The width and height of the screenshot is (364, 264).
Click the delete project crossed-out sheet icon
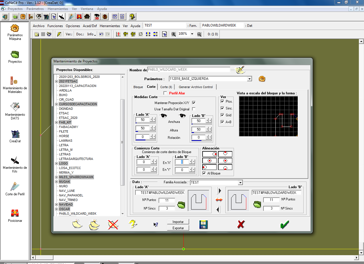pyautogui.click(x=113, y=224)
